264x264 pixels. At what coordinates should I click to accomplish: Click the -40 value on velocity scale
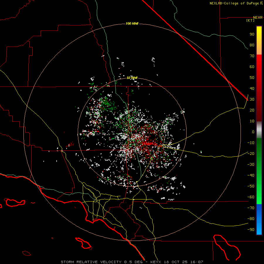pyautogui.click(x=251, y=175)
